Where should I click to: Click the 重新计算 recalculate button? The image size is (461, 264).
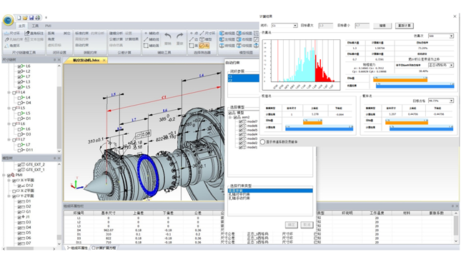405,26
